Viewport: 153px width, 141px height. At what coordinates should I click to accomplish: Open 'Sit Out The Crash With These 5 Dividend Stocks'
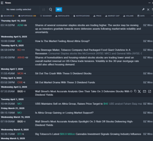(x=63, y=73)
